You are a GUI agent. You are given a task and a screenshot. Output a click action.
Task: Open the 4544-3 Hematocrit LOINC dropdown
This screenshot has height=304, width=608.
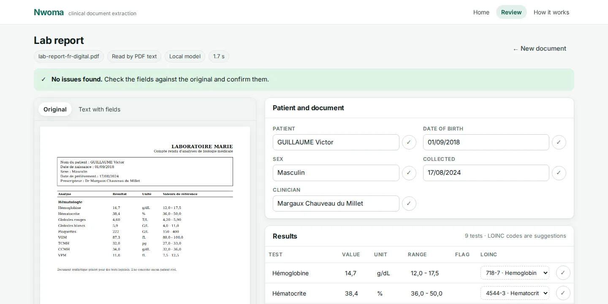click(515, 293)
